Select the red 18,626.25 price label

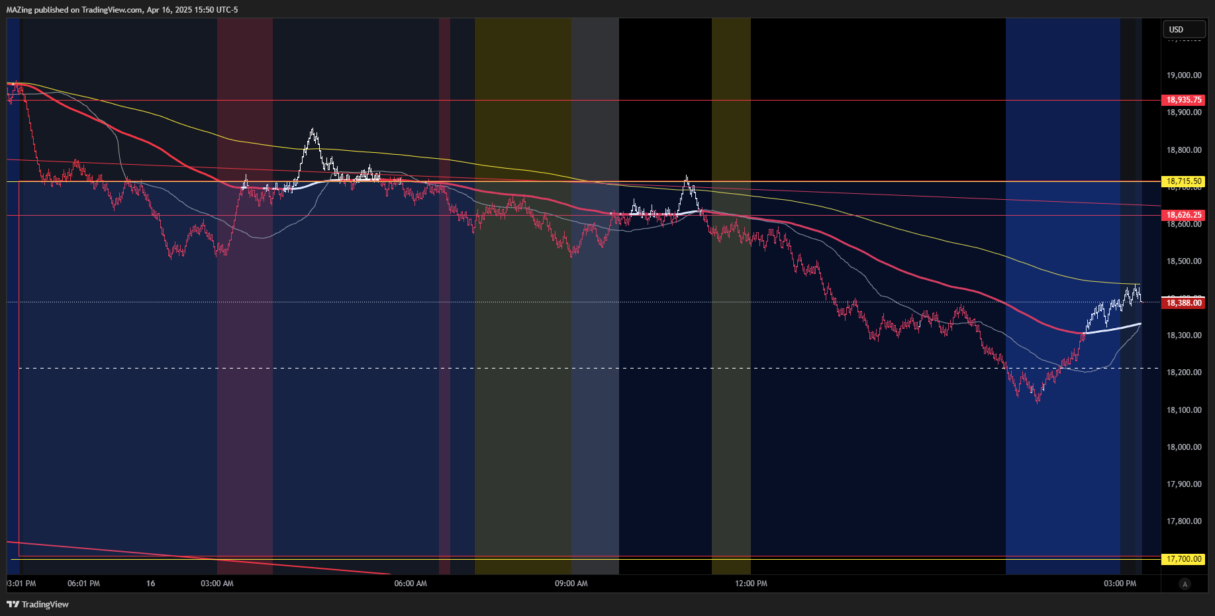tap(1183, 215)
